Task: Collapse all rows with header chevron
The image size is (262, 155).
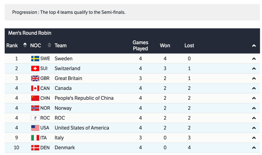Action: tap(254, 46)
